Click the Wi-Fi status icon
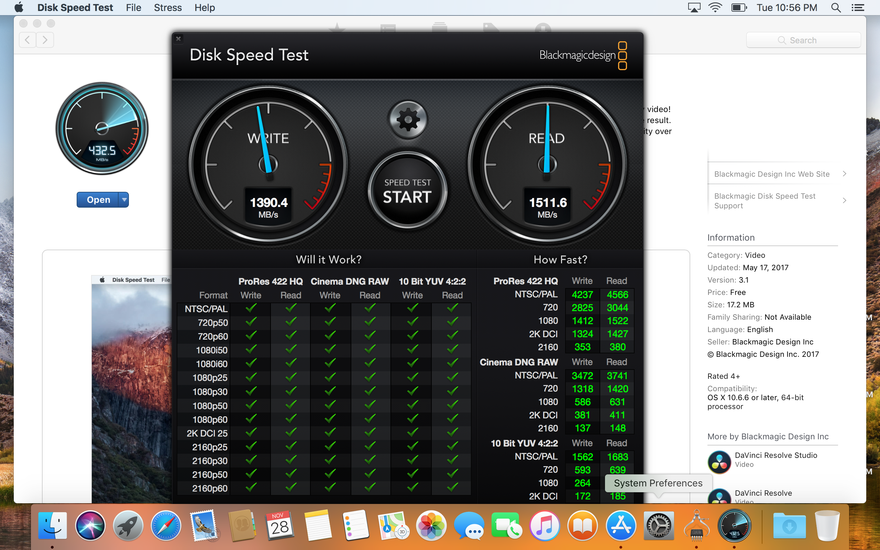 715,7
